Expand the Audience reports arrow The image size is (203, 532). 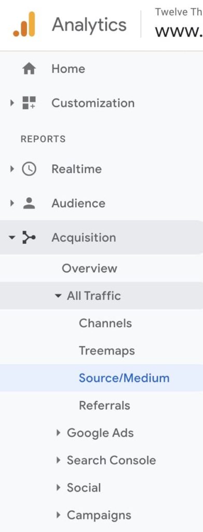tap(12, 203)
